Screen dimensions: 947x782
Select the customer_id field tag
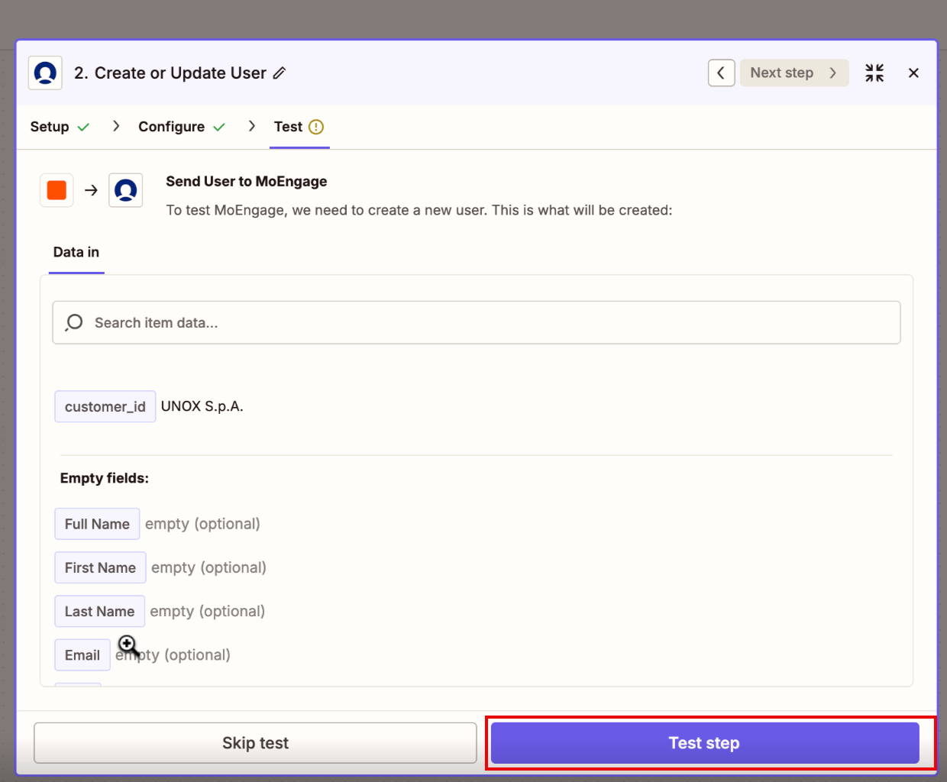click(105, 407)
